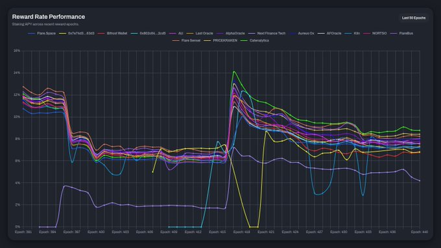Viewport: 441px width, 248px height.
Task: Click the Epoch: 427 axis label
Action: tap(315, 232)
